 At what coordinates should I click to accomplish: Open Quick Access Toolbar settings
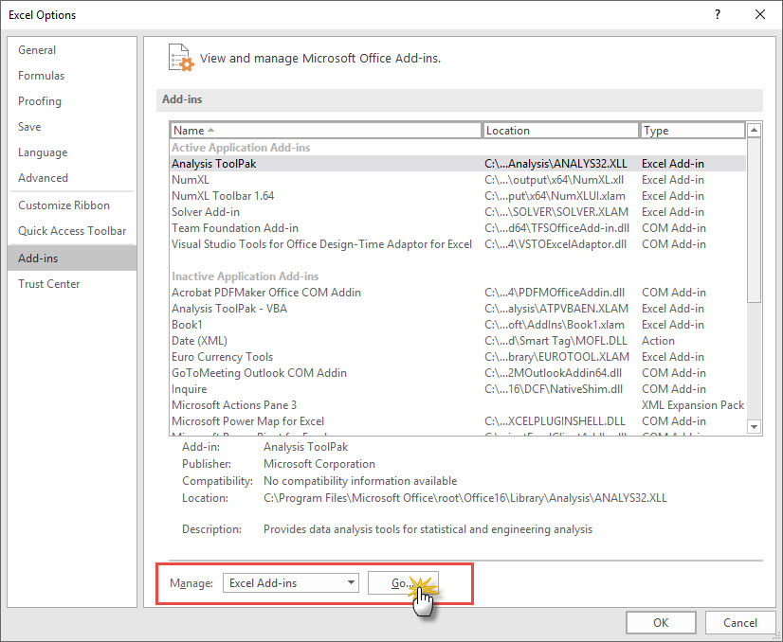[72, 231]
